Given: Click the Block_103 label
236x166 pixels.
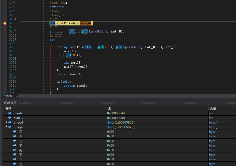Looking at the screenshot, I should 58,3.
